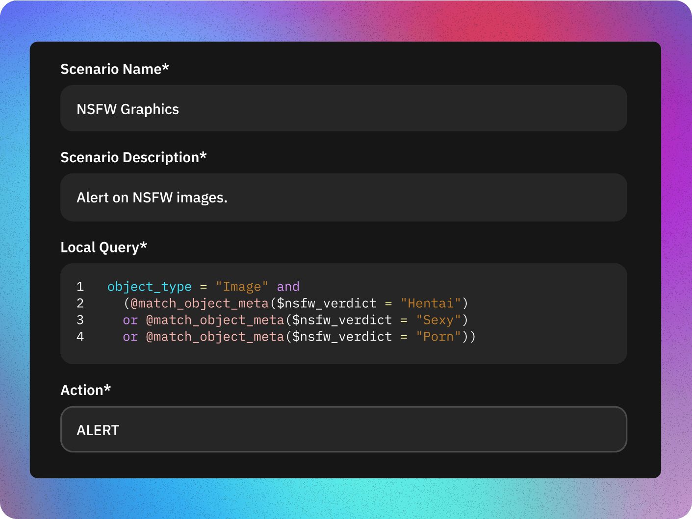Click the or keyword on line 3
This screenshot has width=692, height=519.
pyautogui.click(x=130, y=320)
